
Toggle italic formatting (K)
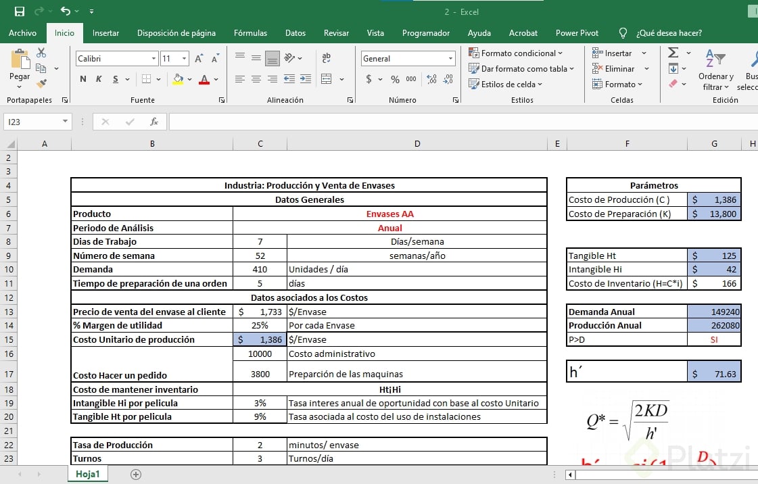point(99,79)
